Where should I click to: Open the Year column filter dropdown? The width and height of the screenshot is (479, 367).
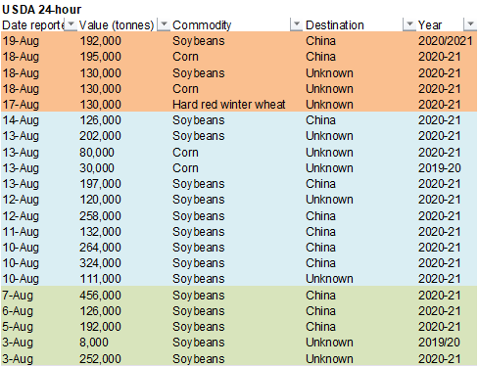[470, 24]
